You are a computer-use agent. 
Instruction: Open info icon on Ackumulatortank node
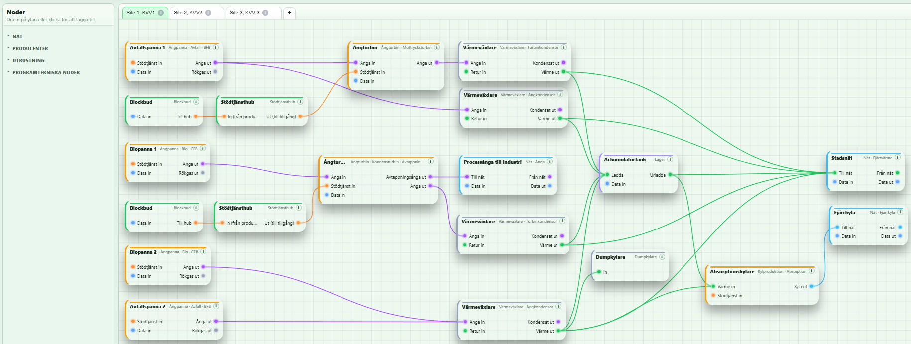tap(670, 159)
